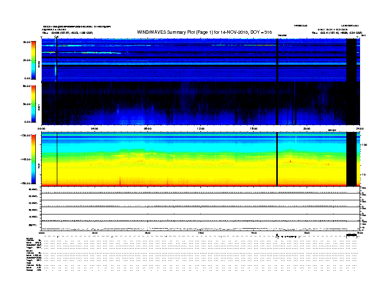Click the '100' TNR right axis value

(x=364, y=145)
